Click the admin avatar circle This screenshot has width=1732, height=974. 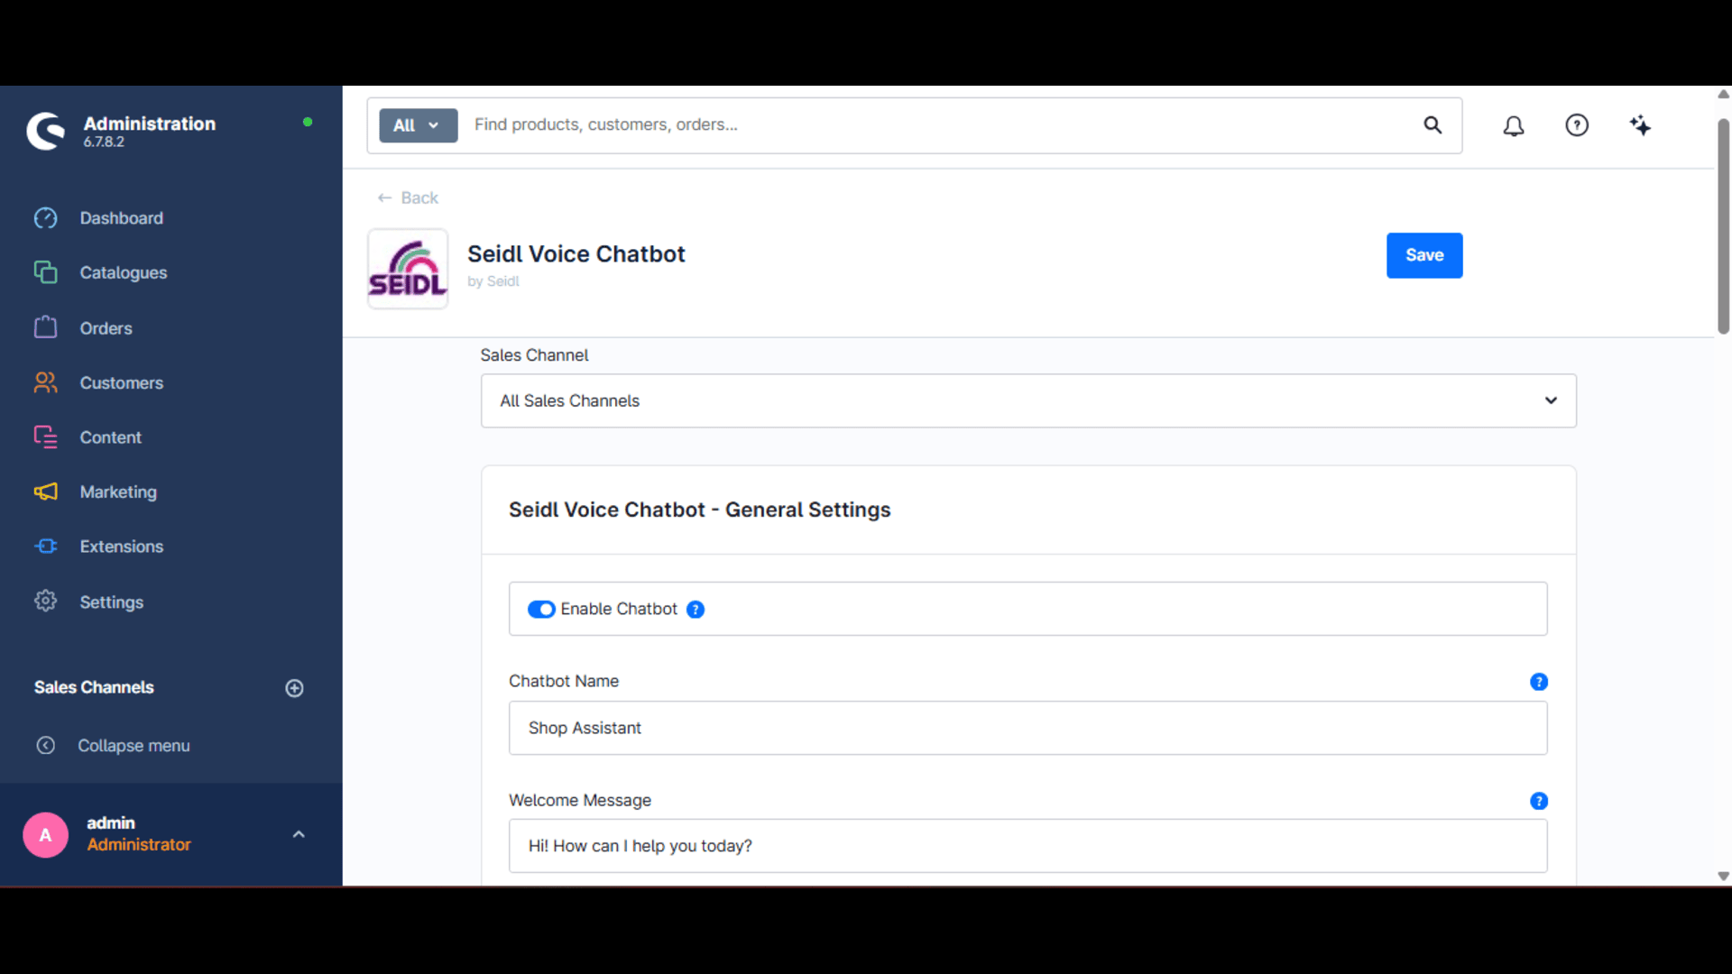coord(45,835)
